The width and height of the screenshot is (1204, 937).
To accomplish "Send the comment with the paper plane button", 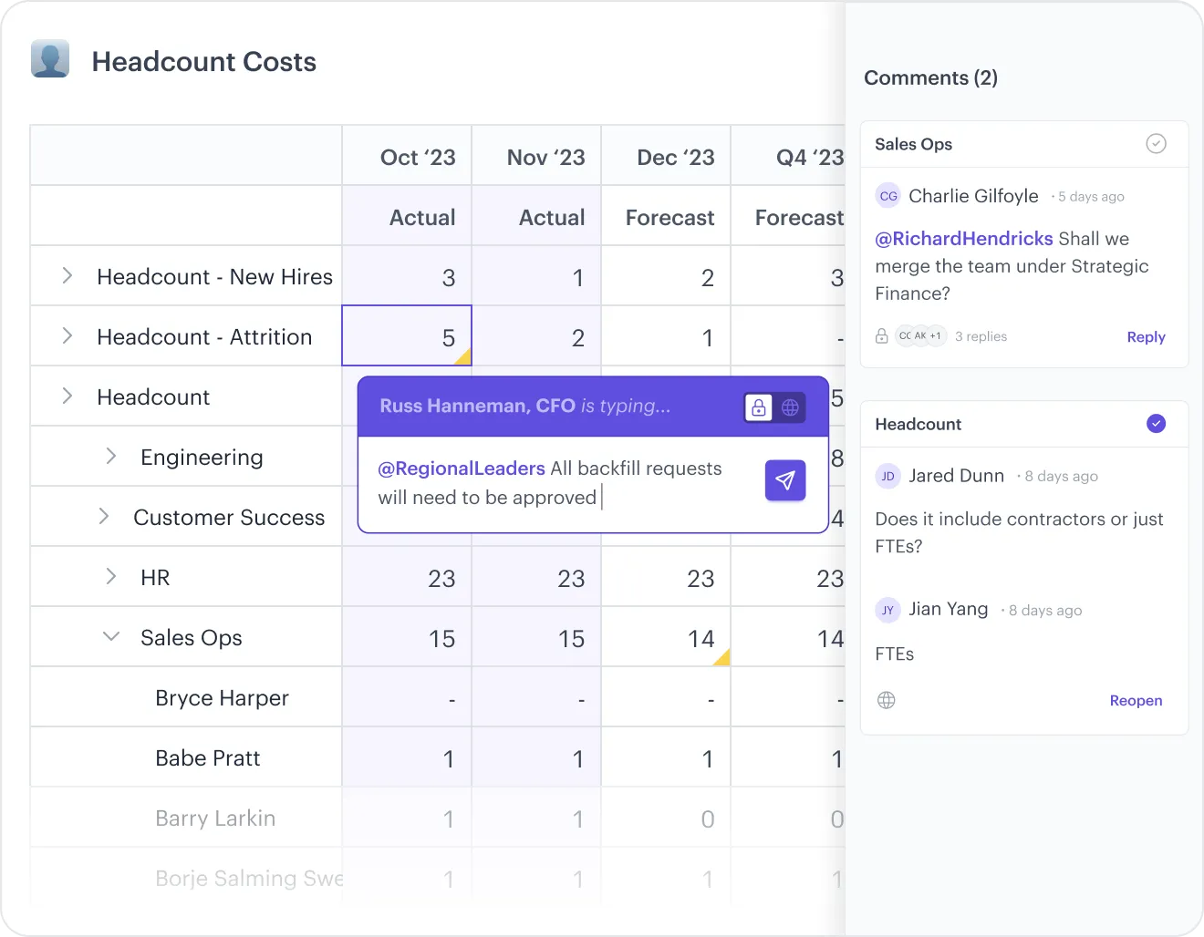I will (785, 480).
